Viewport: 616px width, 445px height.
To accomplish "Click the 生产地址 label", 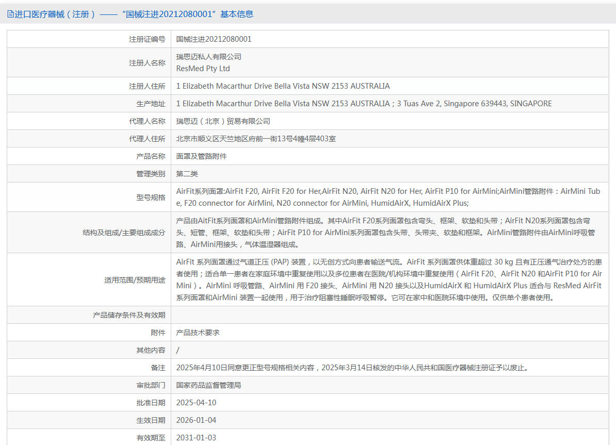I will (x=151, y=104).
